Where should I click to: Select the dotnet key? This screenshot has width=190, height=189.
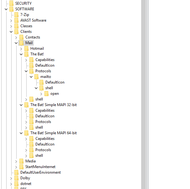click(26, 184)
